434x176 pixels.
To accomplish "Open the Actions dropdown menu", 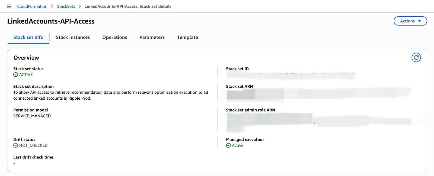I will (410, 21).
